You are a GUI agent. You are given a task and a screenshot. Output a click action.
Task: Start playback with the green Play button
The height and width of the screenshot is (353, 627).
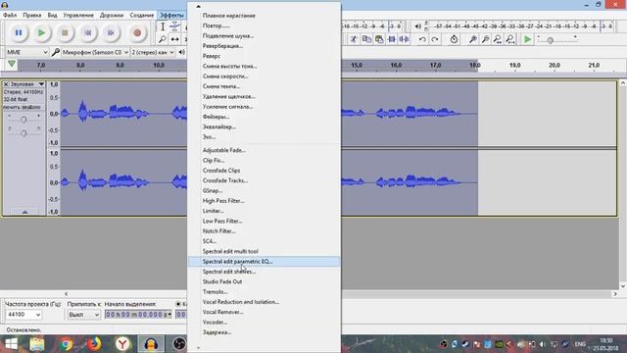[x=41, y=32]
